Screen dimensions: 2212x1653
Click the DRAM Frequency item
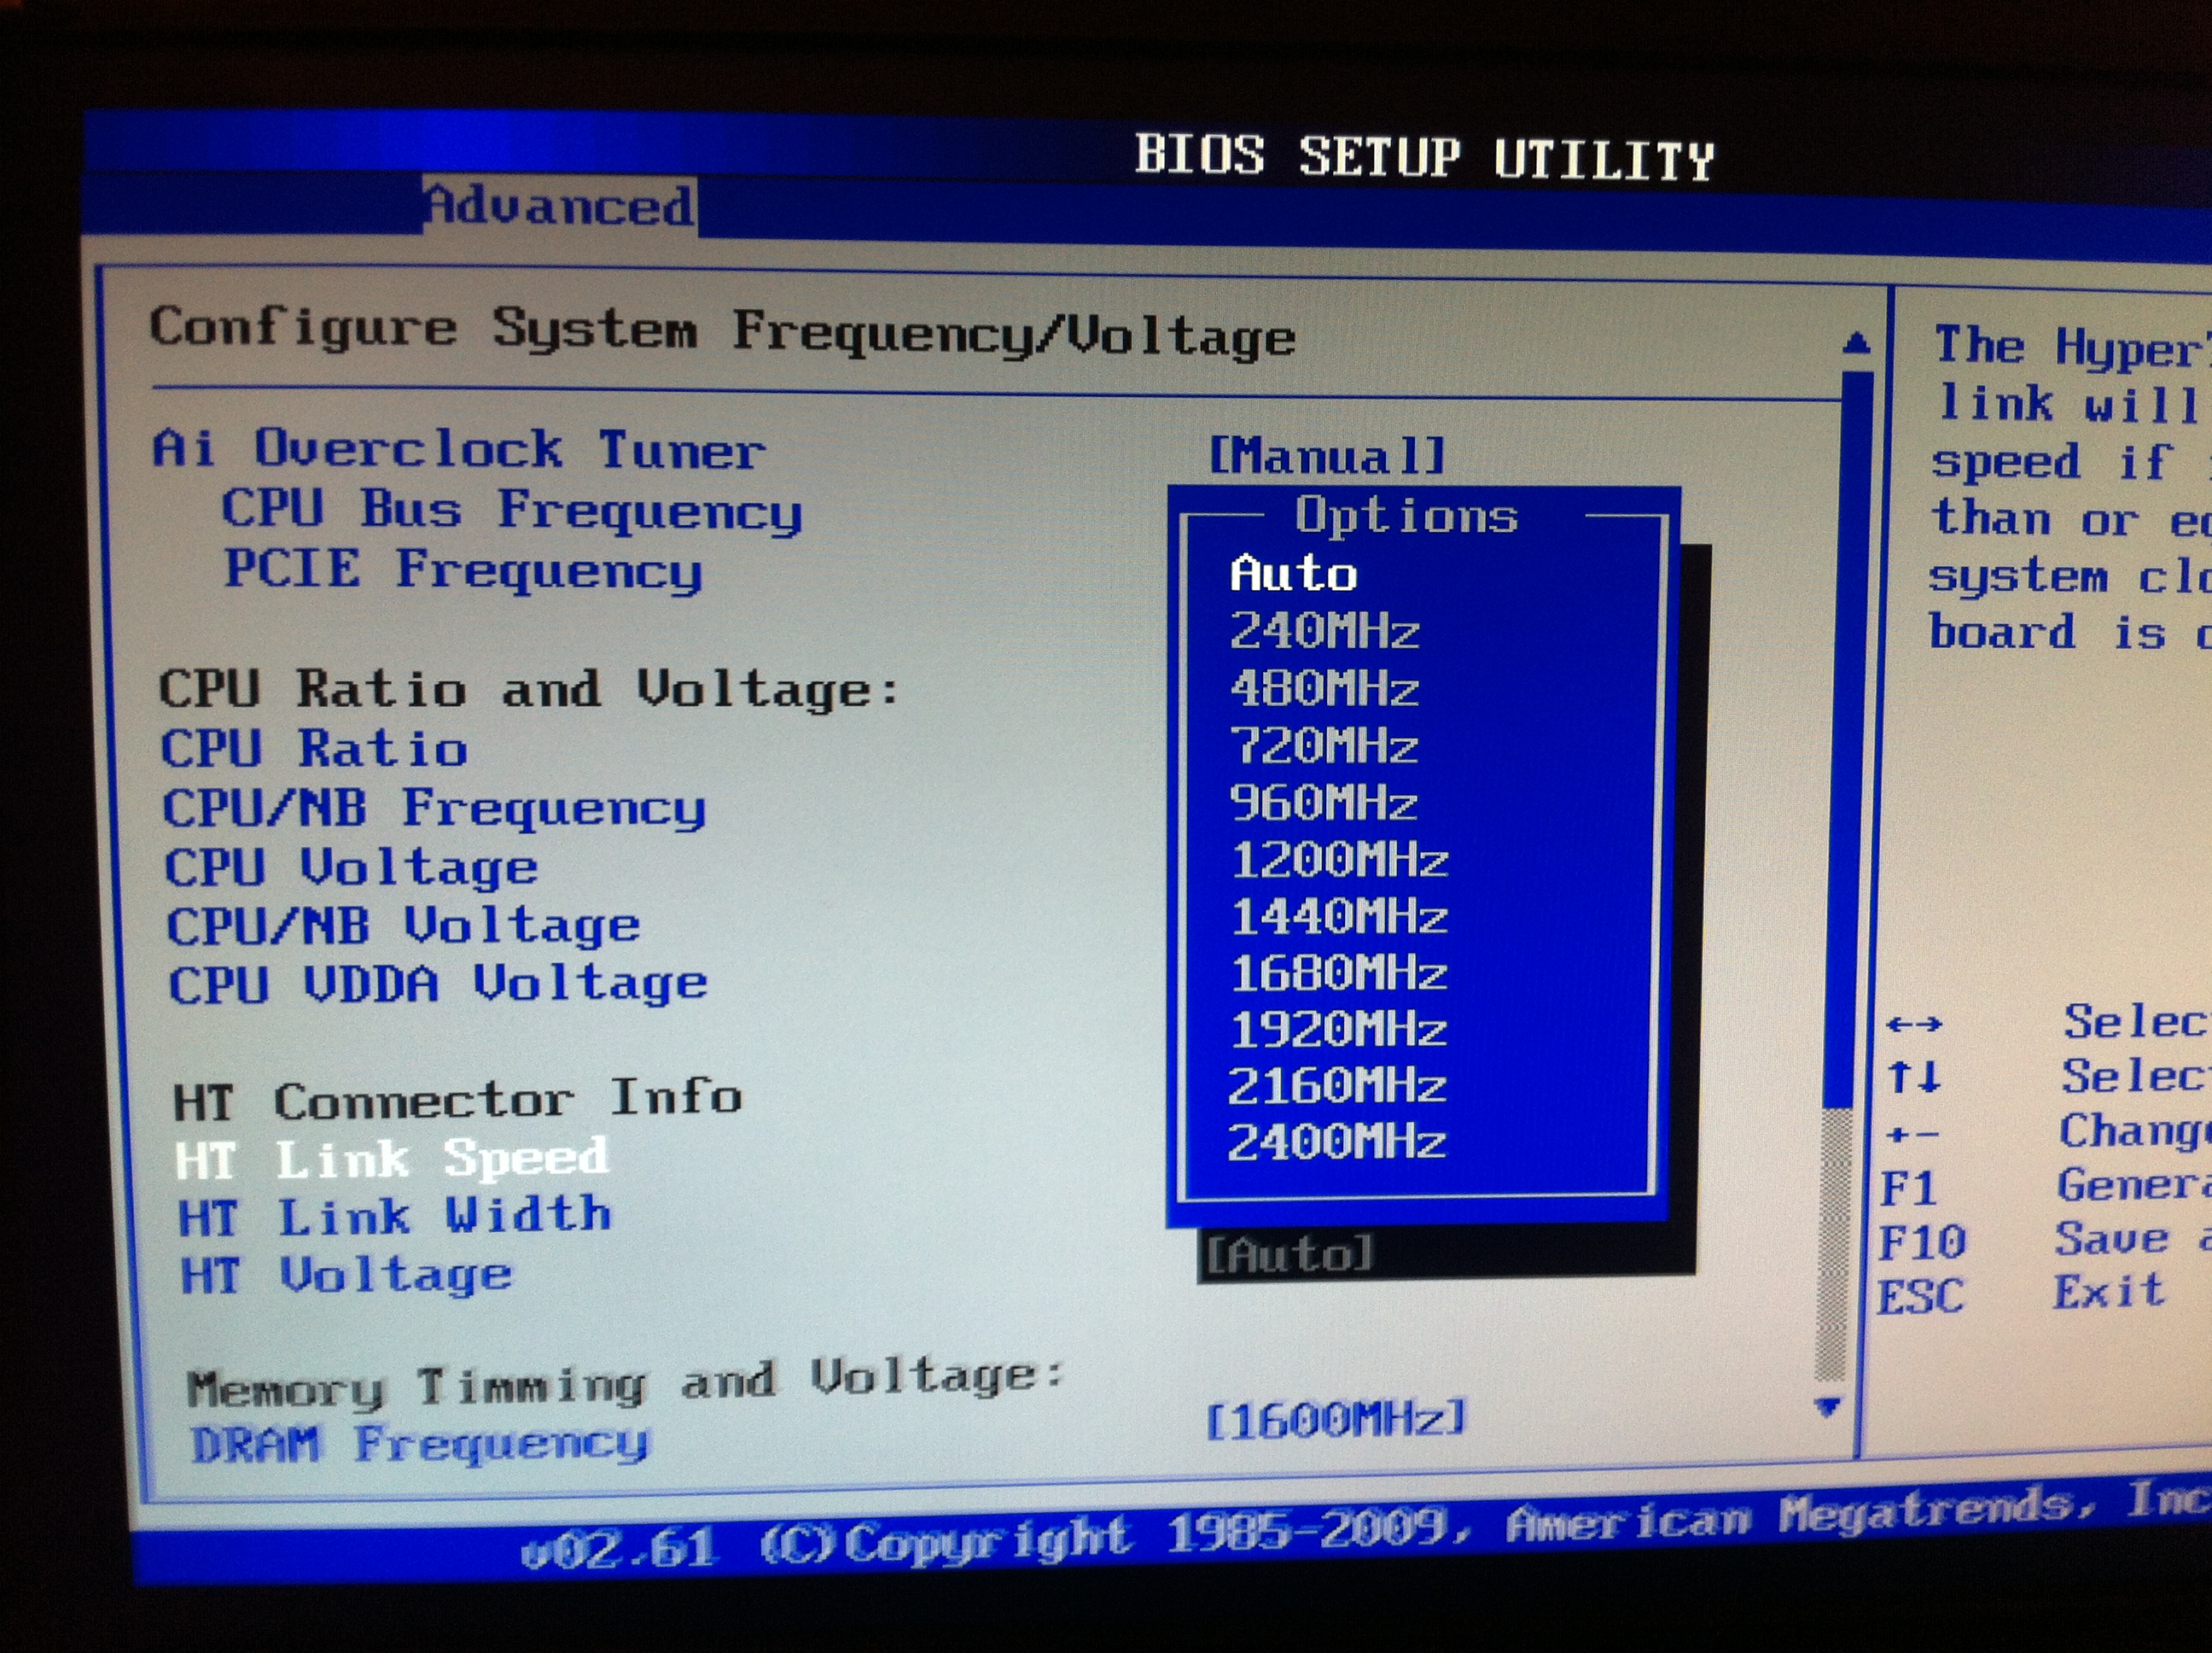tap(420, 1443)
